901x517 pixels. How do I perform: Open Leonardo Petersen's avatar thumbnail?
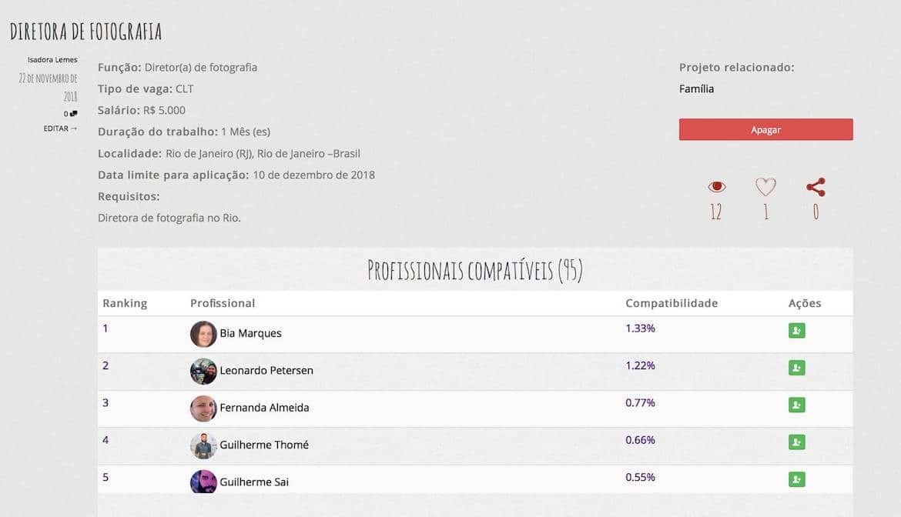pos(203,371)
